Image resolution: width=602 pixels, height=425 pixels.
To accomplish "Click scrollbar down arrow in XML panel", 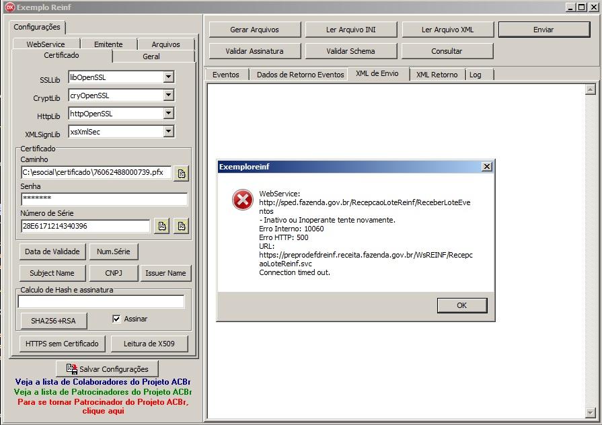I will coord(590,413).
